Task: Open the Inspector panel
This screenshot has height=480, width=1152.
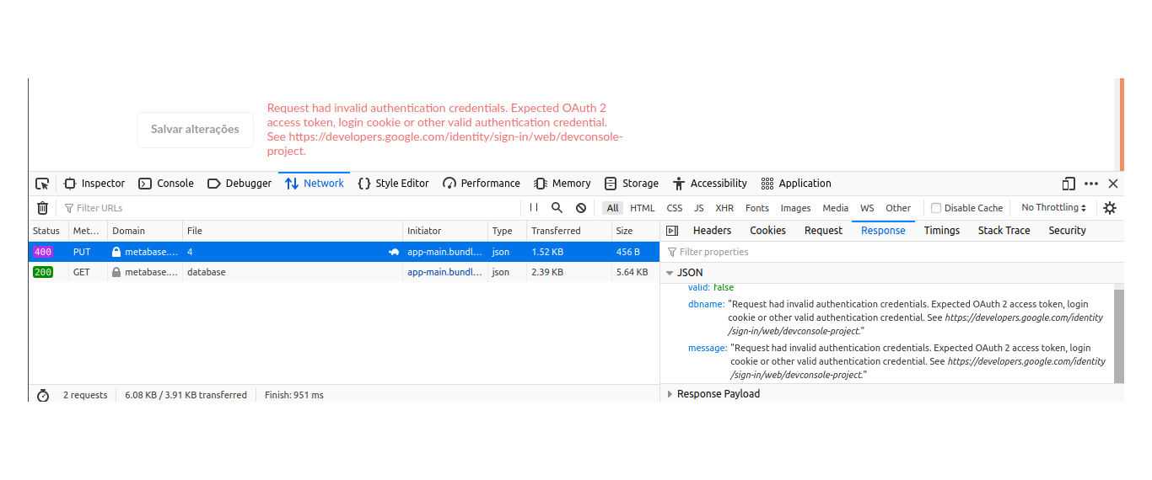Action: pos(94,184)
